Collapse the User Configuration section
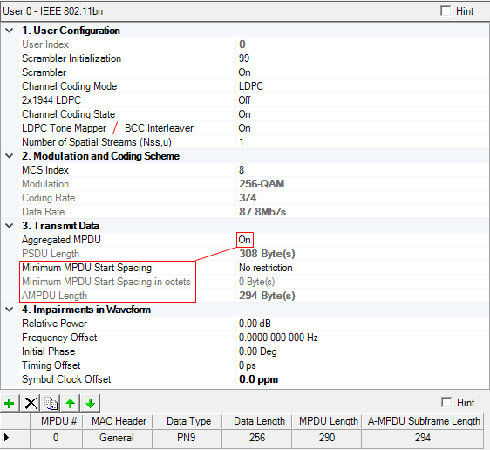Viewport: 490px width, 450px height. (x=10, y=31)
